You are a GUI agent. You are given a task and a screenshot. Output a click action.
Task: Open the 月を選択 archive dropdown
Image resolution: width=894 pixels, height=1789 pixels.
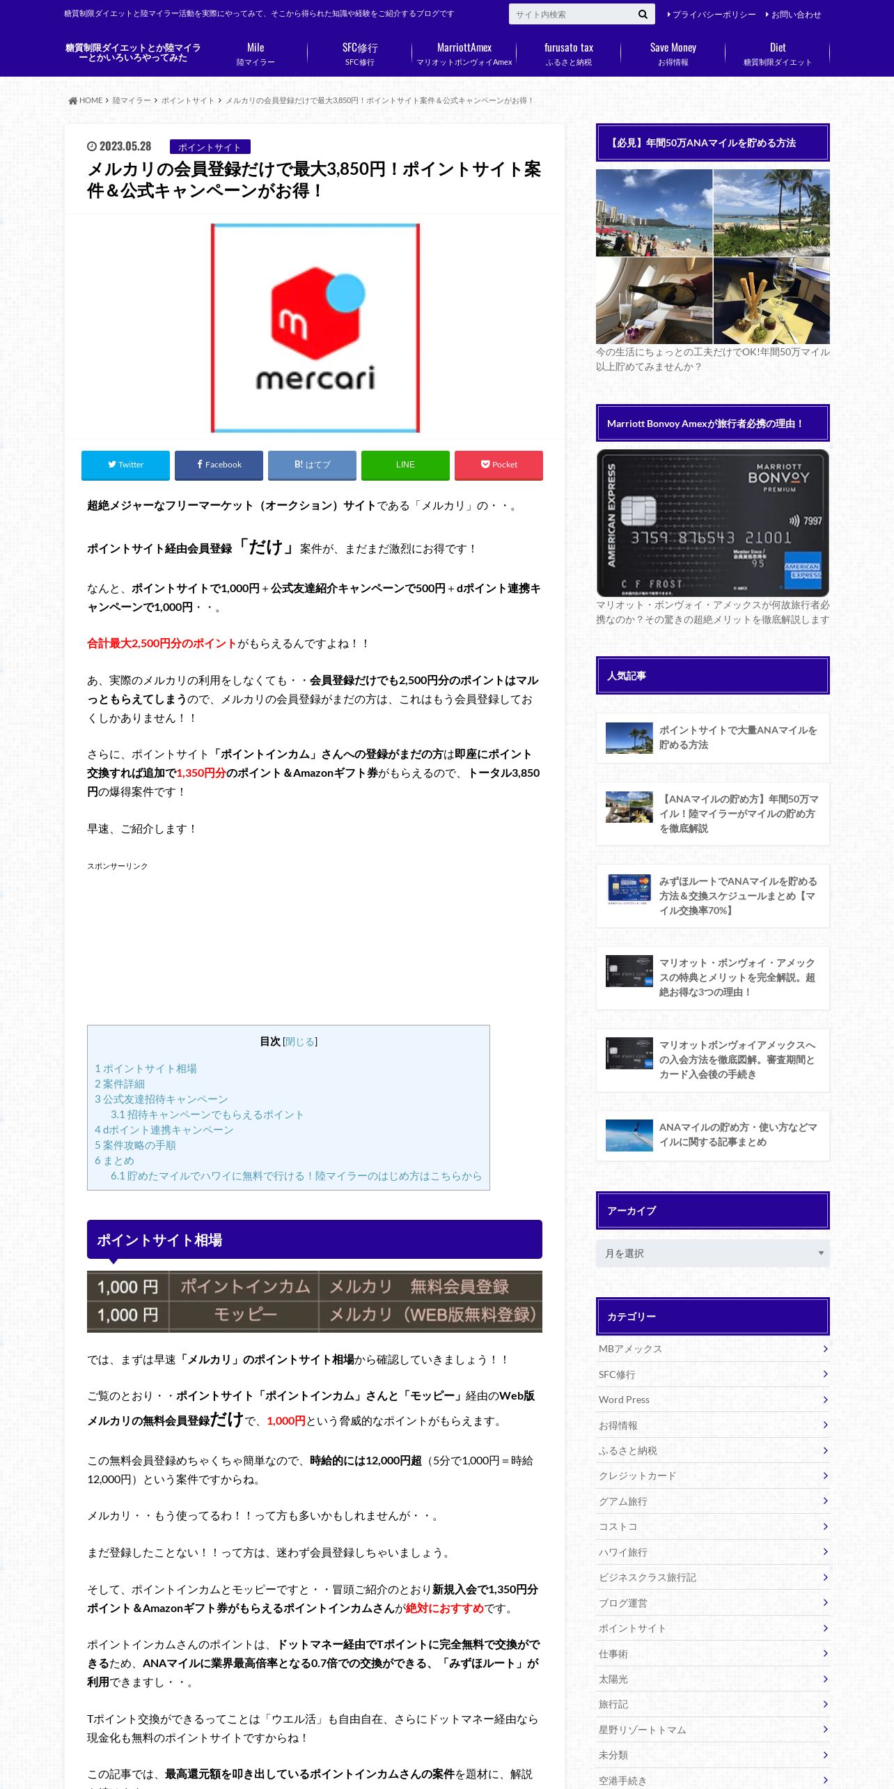pyautogui.click(x=712, y=1253)
